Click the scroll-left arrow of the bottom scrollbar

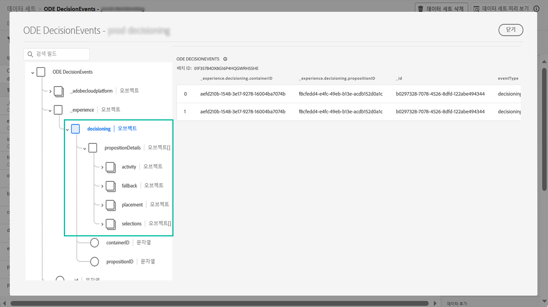pyautogui.click(x=5, y=303)
